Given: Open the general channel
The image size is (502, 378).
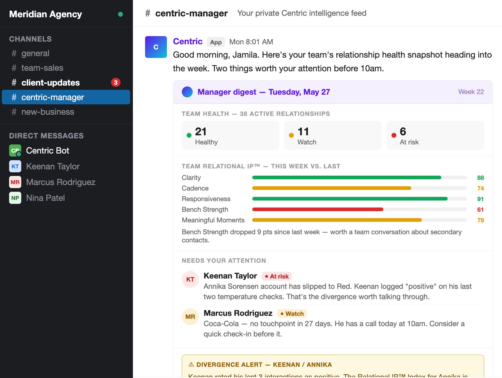Looking at the screenshot, I should [x=66, y=53].
